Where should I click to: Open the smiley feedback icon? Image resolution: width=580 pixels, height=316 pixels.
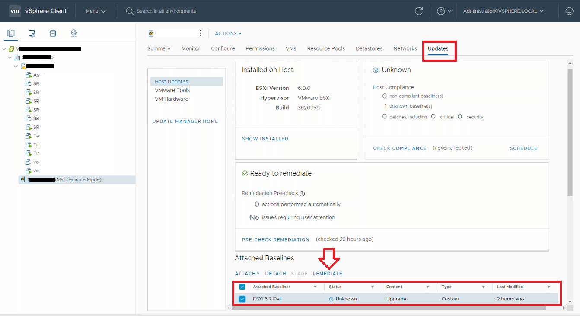click(570, 11)
